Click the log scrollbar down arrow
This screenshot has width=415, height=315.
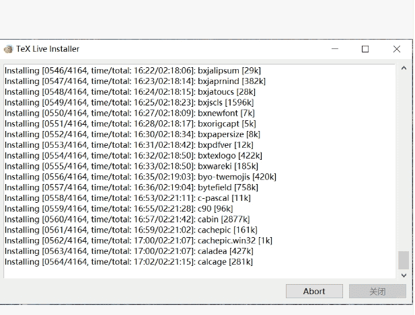coord(404,275)
